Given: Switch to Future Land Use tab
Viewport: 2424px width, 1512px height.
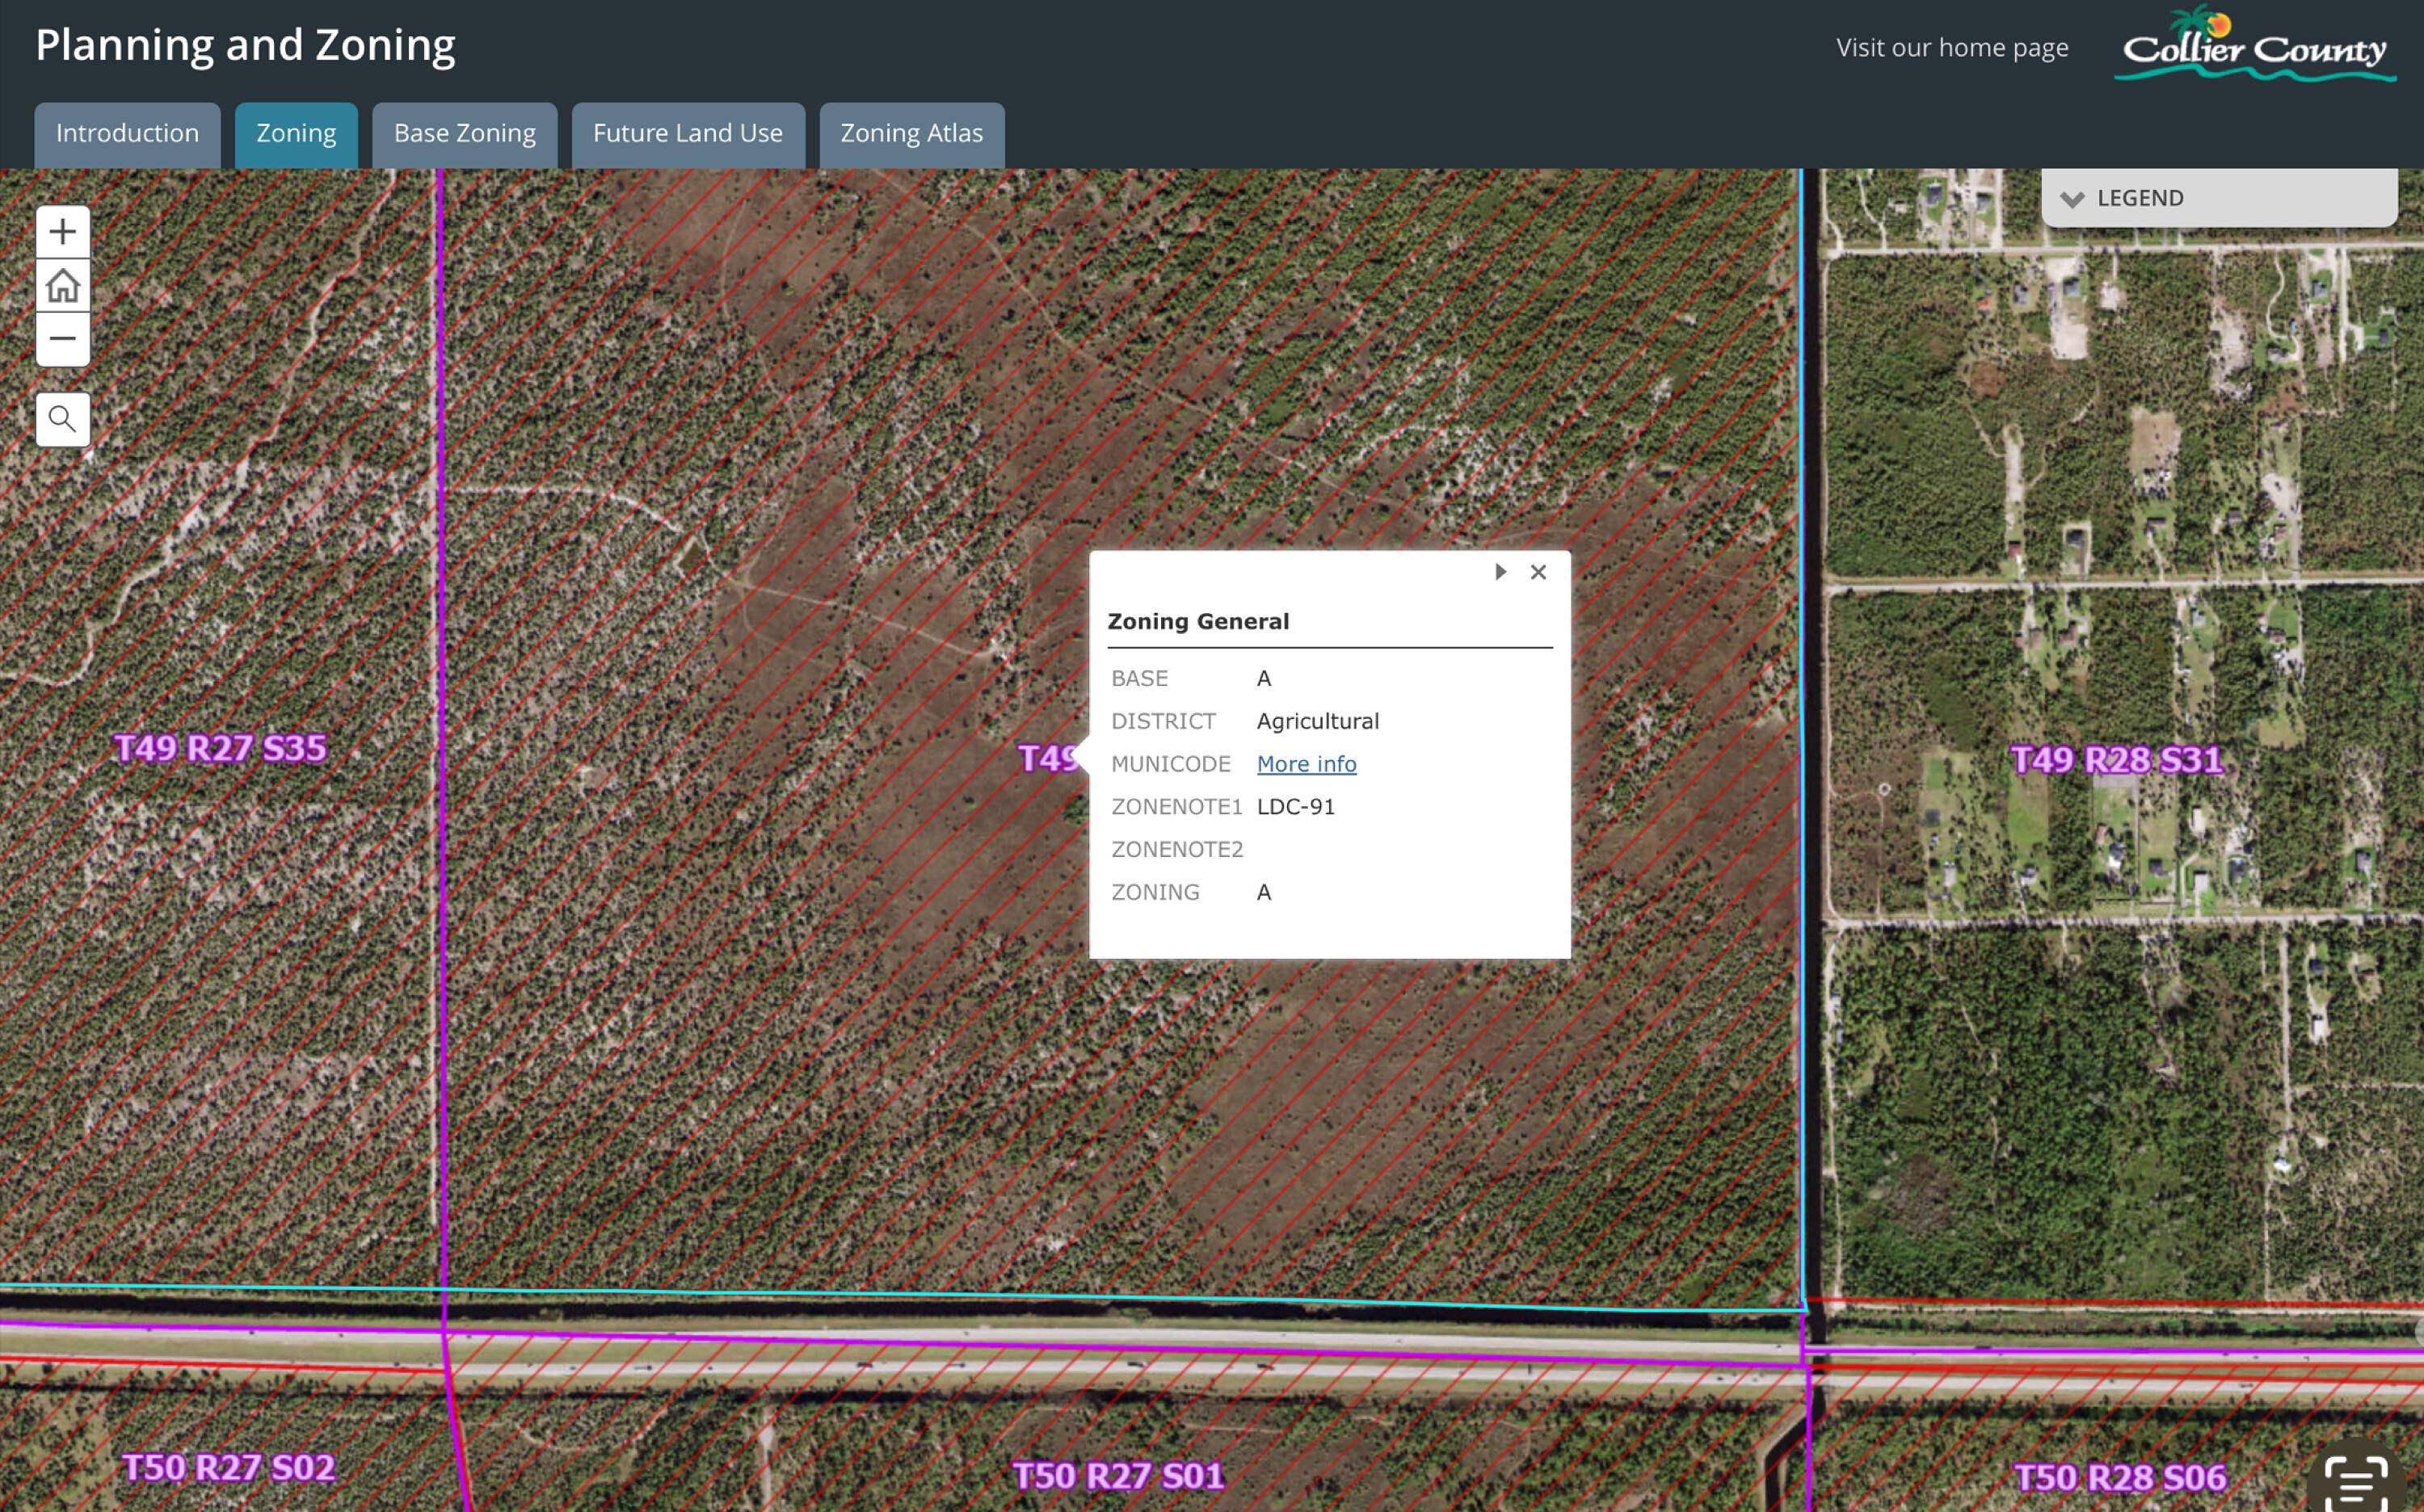Looking at the screenshot, I should [x=688, y=134].
